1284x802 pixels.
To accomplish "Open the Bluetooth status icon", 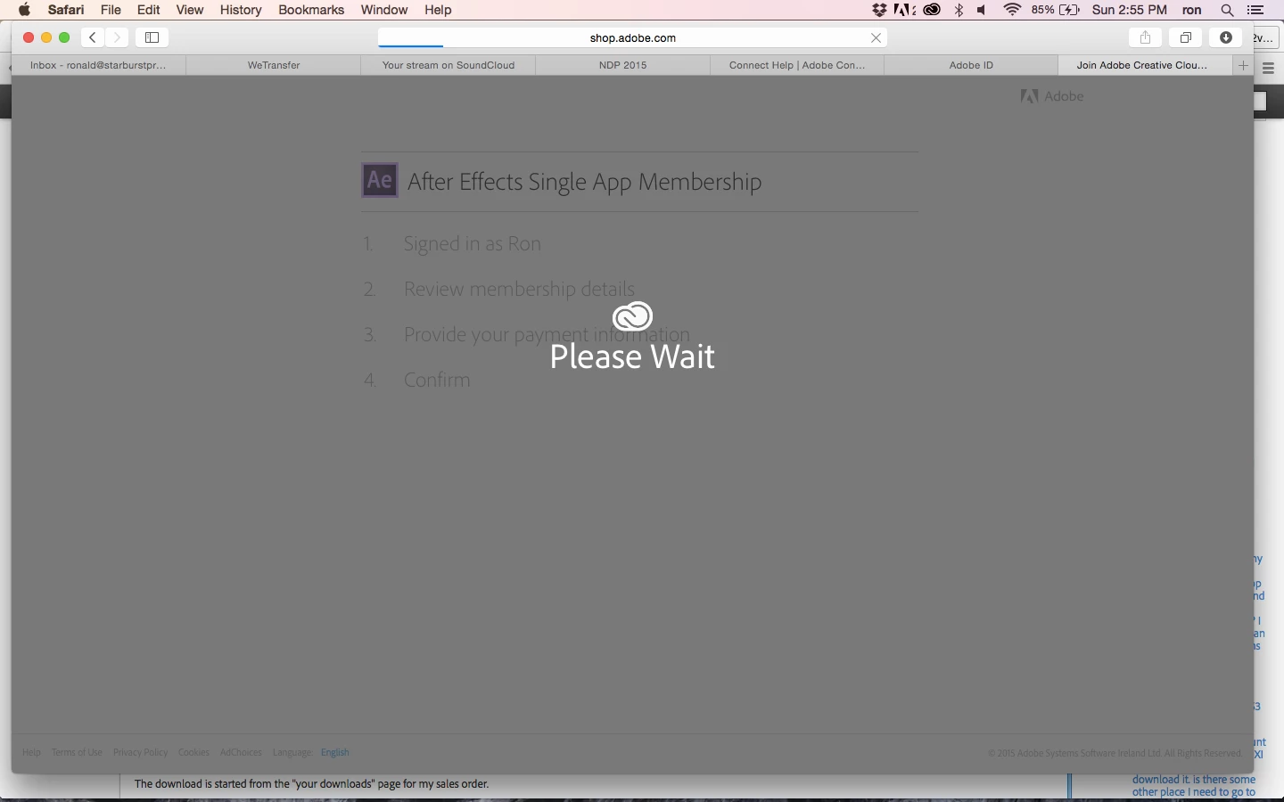I will tap(959, 10).
